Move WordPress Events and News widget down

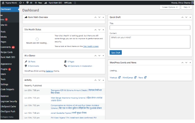(x=186, y=62)
